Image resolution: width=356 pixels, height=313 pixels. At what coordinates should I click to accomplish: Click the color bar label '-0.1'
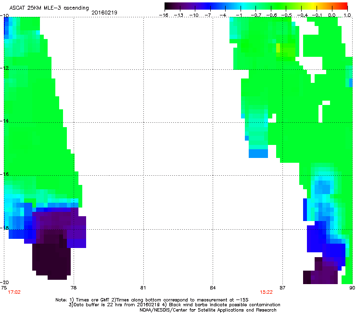click(317, 15)
